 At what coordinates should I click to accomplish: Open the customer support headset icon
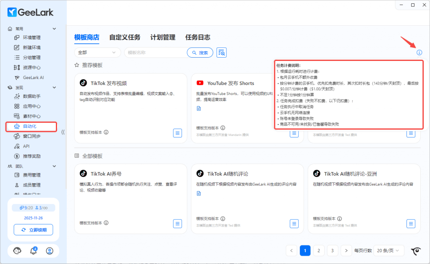pos(17,251)
